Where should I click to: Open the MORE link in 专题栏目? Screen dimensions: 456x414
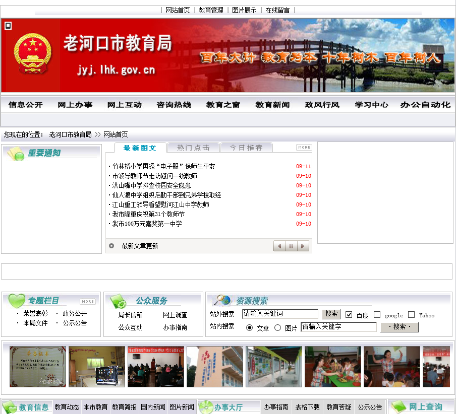(88, 301)
